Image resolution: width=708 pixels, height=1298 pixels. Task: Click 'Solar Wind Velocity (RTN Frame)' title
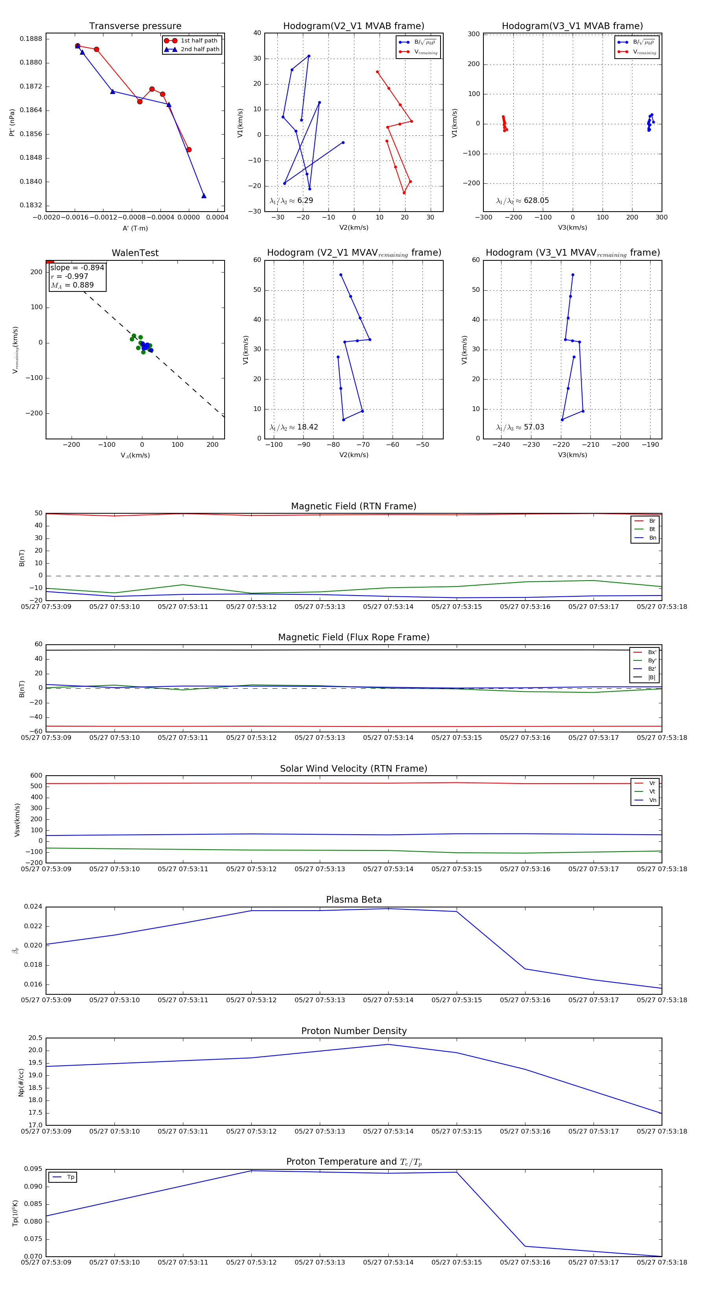(354, 769)
